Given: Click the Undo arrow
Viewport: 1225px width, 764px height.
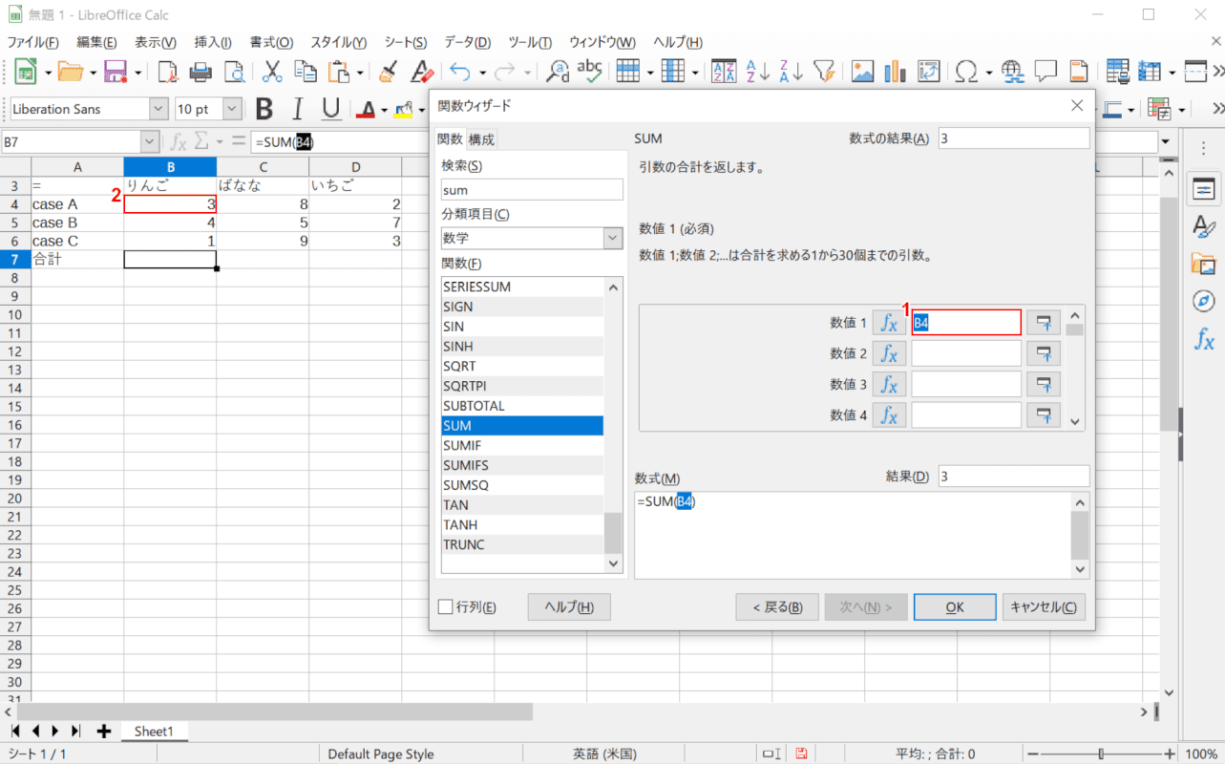Looking at the screenshot, I should 460,71.
